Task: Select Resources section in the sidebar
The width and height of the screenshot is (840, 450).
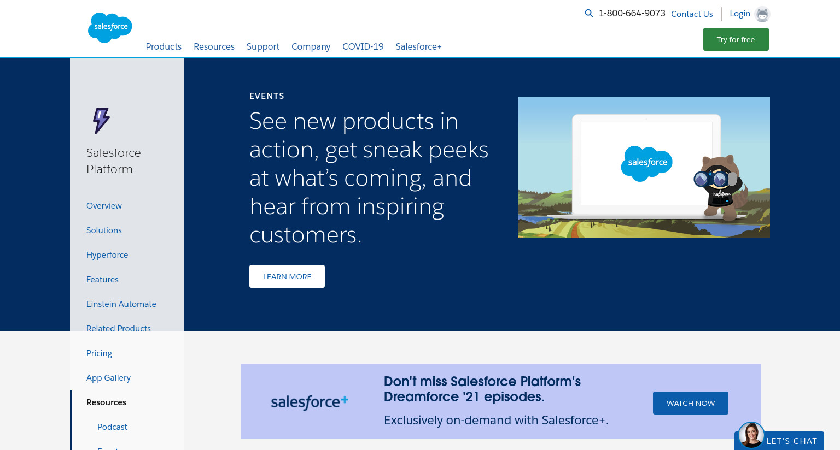Action: (106, 402)
